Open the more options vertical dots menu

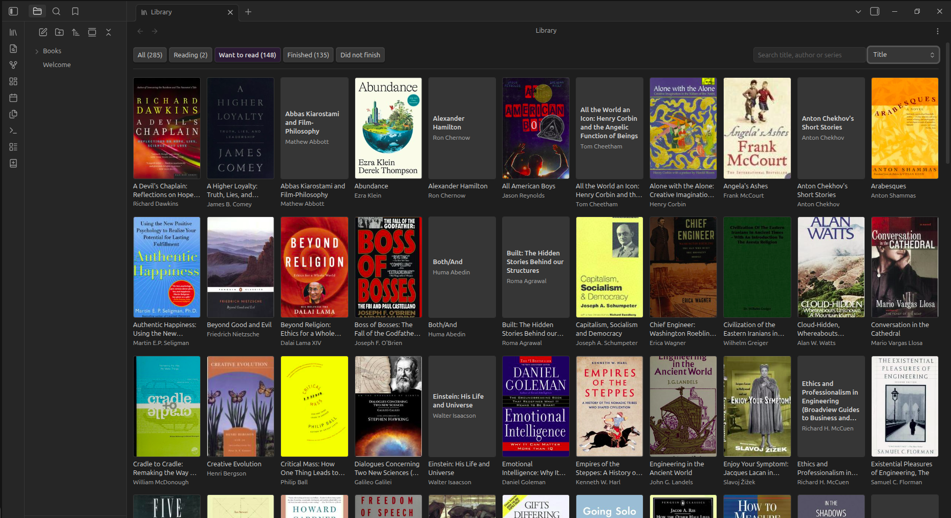click(x=937, y=31)
